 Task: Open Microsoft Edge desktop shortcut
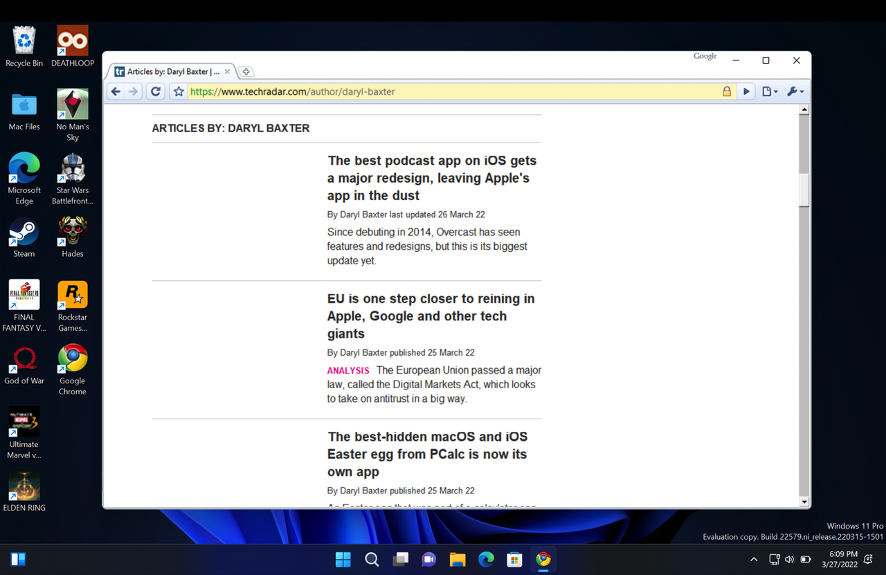24,179
